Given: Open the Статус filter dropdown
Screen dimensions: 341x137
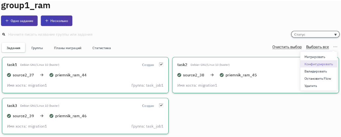Looking at the screenshot, I should [315, 34].
